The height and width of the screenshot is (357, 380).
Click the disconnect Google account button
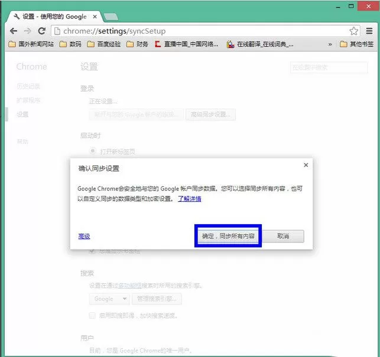pyautogui.click(x=137, y=114)
